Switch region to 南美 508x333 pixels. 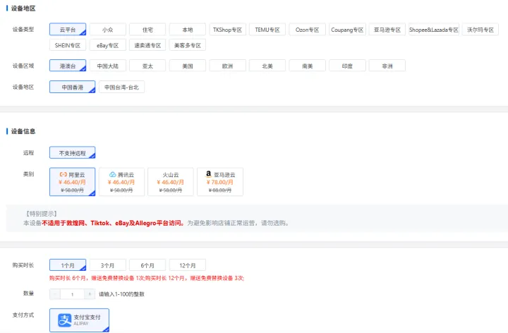pos(307,66)
